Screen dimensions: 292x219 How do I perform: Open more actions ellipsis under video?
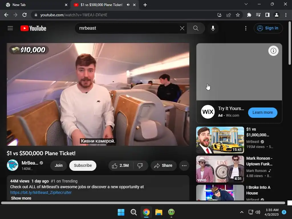click(184, 165)
